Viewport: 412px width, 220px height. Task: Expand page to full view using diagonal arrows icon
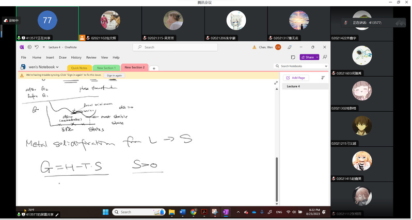point(276,82)
